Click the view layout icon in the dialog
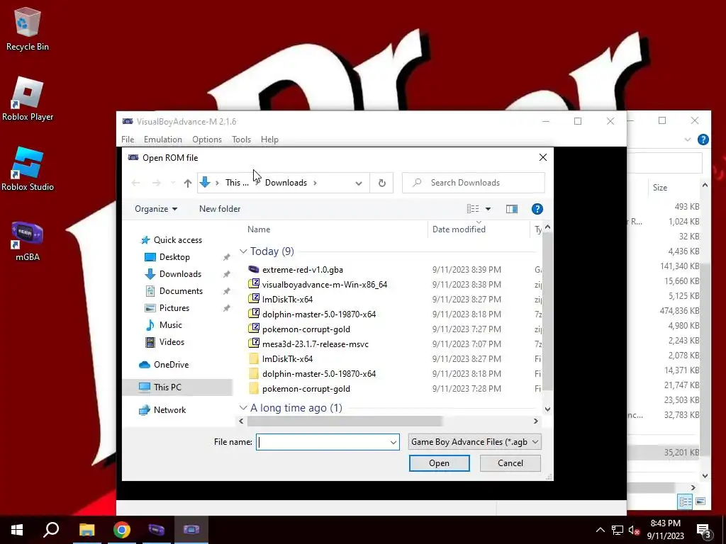Viewport: 726px width, 544px height. (473, 209)
